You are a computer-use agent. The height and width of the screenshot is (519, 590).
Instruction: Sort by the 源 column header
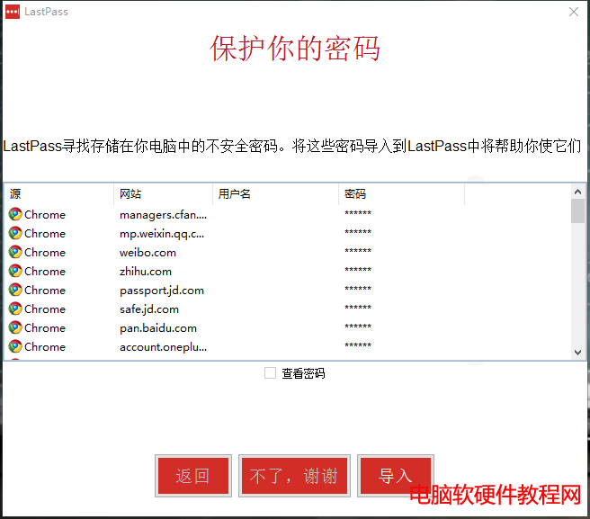[59, 193]
